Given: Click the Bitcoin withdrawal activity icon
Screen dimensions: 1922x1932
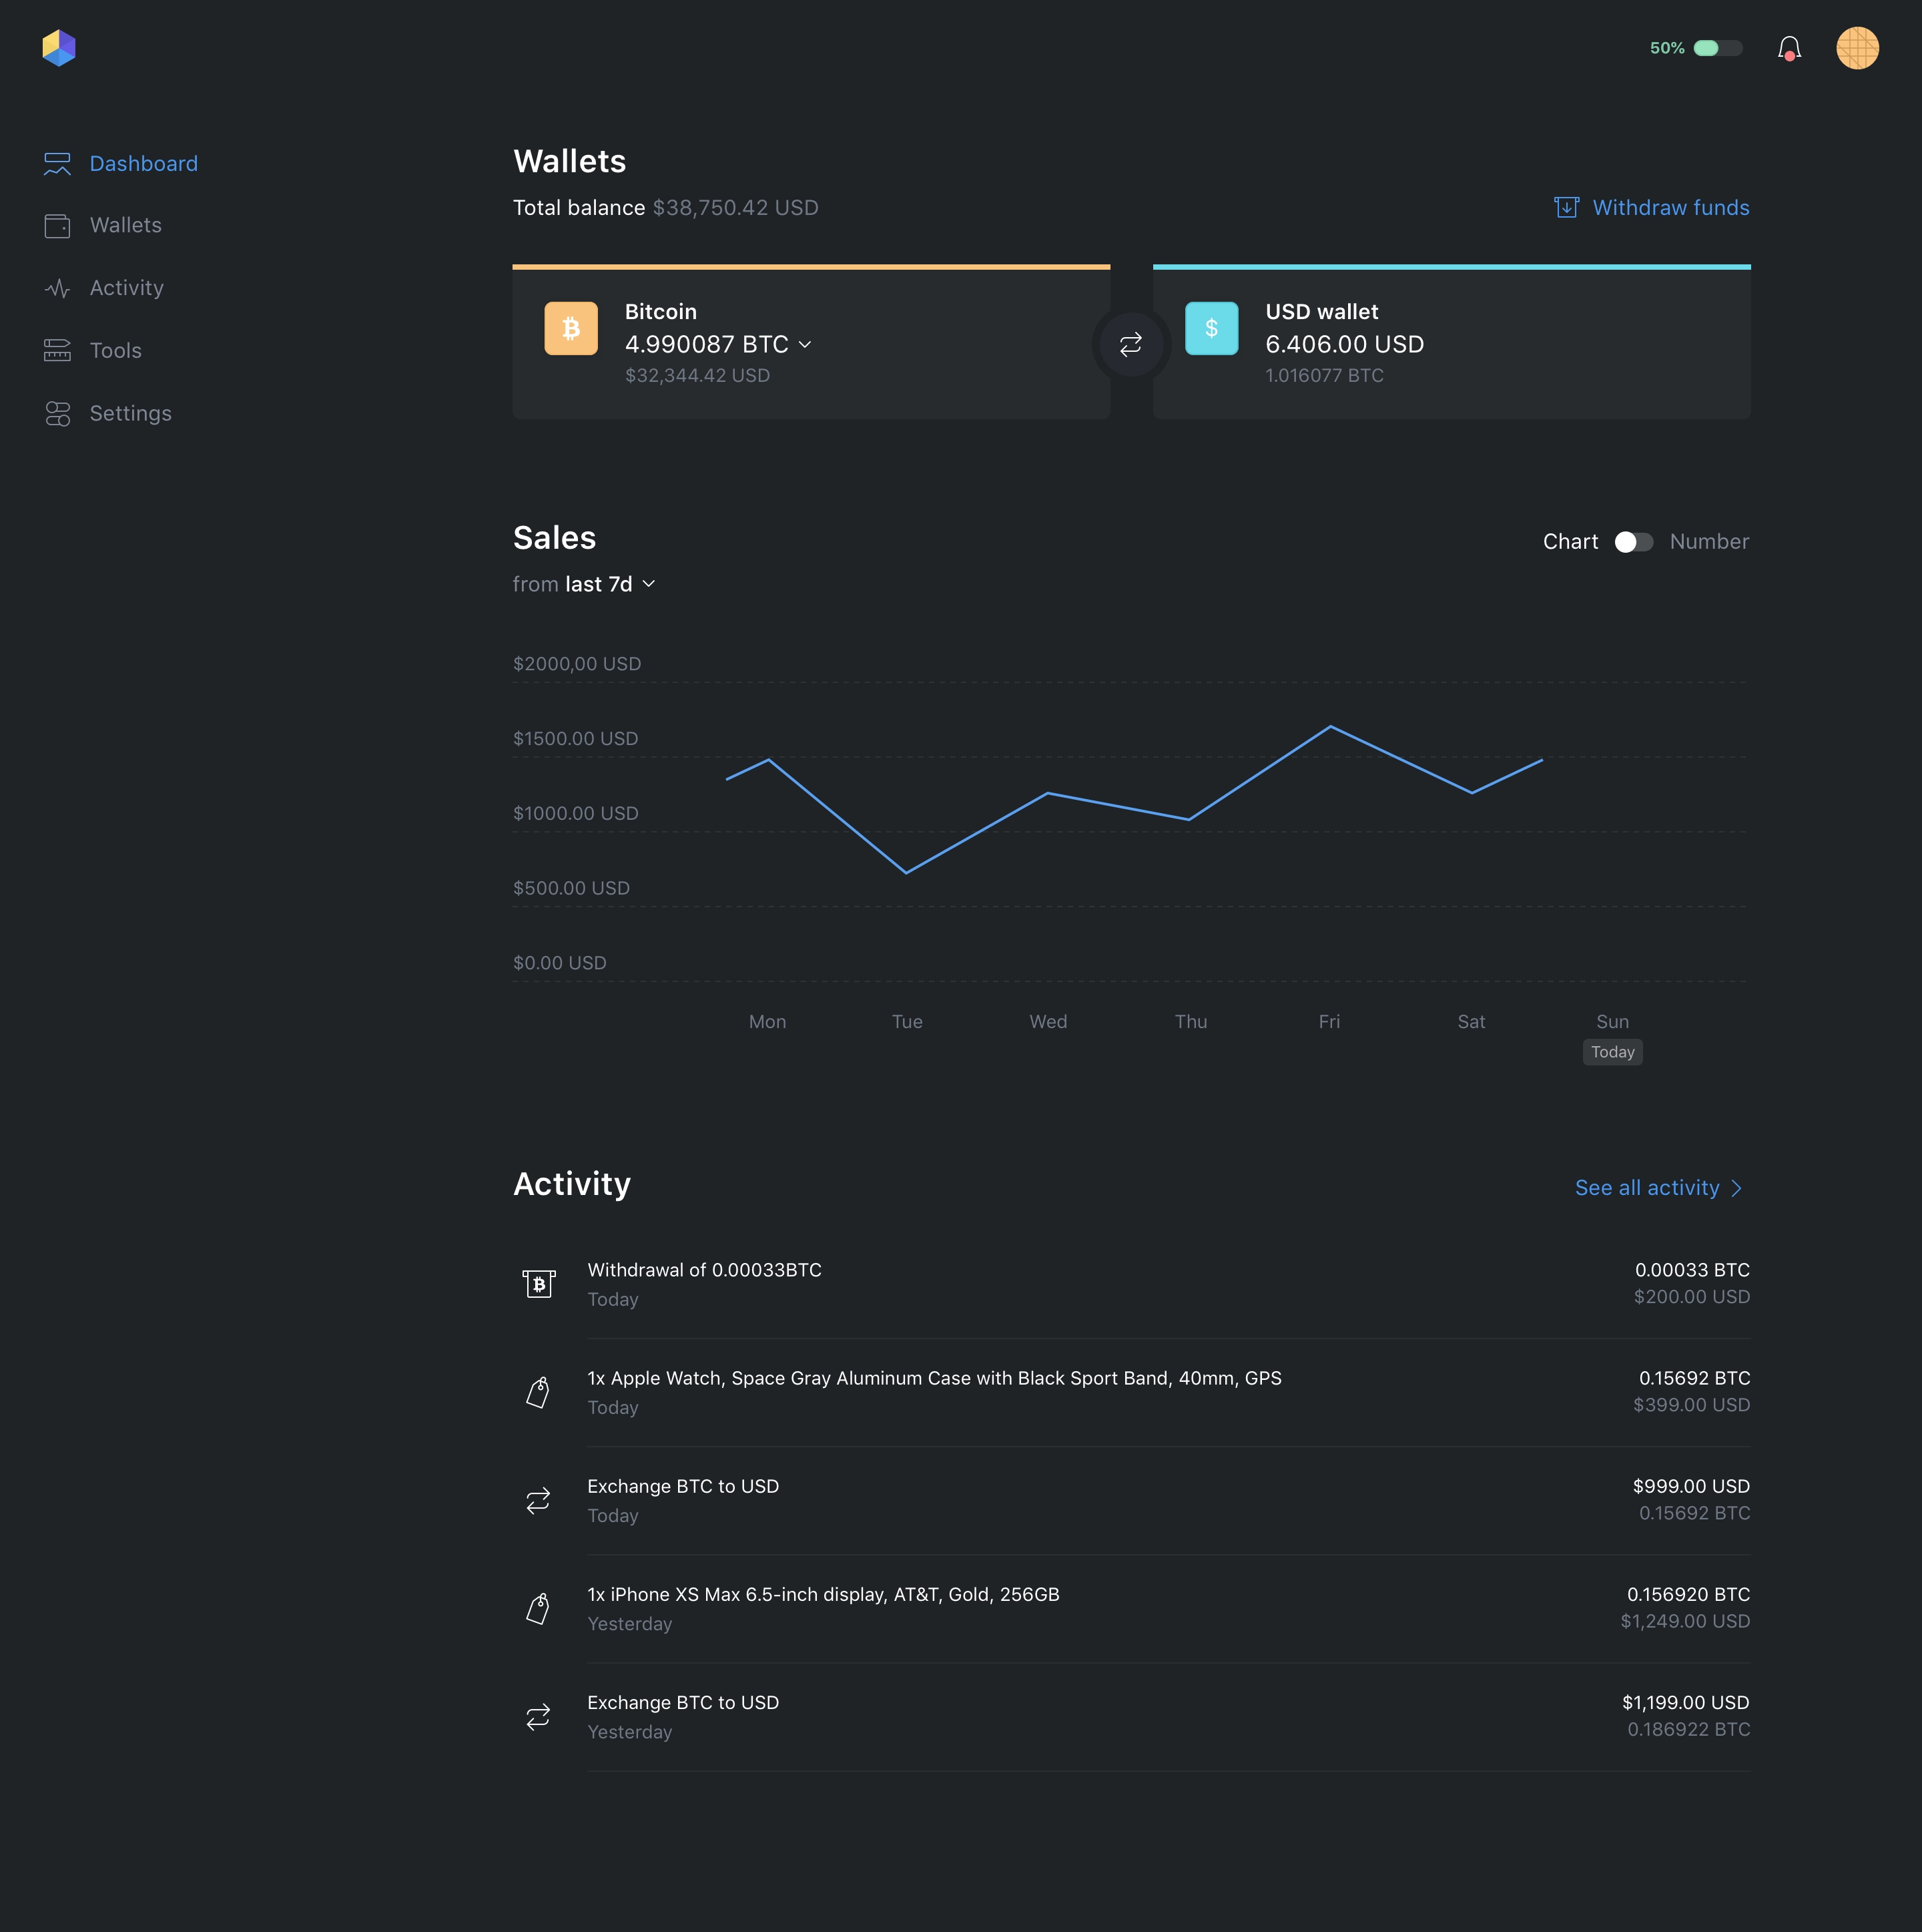Looking at the screenshot, I should pyautogui.click(x=538, y=1284).
